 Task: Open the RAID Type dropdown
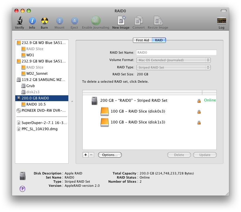(x=173, y=67)
